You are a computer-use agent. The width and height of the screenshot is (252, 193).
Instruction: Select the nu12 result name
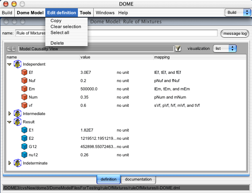coord(33,155)
